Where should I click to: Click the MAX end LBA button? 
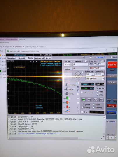pos(103,61)
